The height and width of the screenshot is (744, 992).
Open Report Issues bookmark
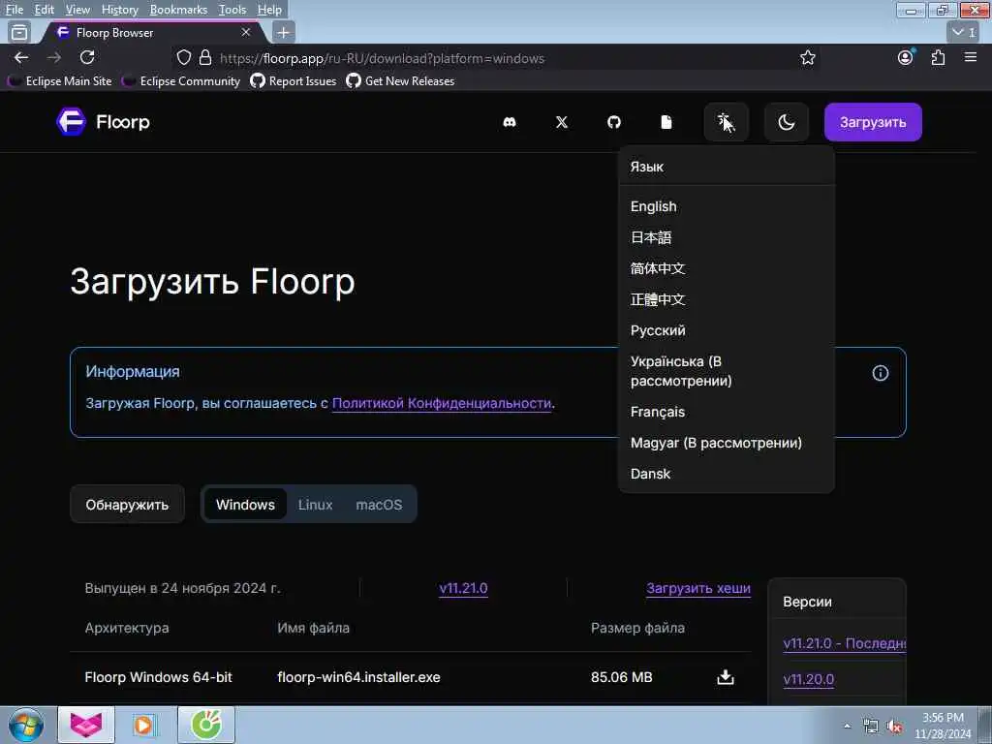coord(293,81)
